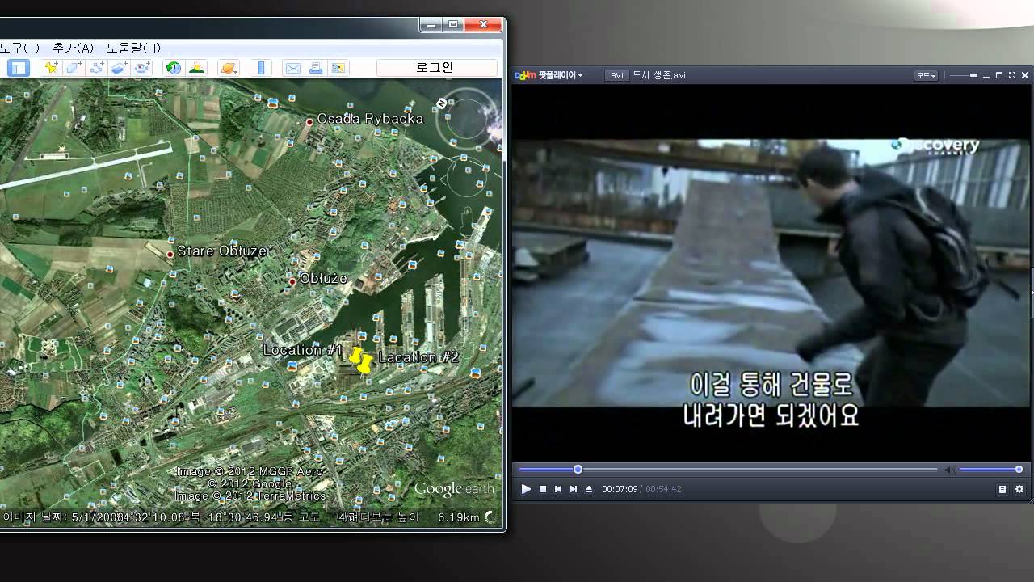The height and width of the screenshot is (582, 1034).
Task: Add a path in Google Earth toolbar
Action: (97, 68)
